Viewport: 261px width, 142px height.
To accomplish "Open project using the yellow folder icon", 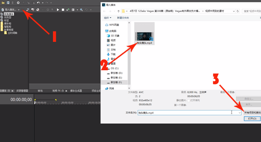I will coord(3,3).
